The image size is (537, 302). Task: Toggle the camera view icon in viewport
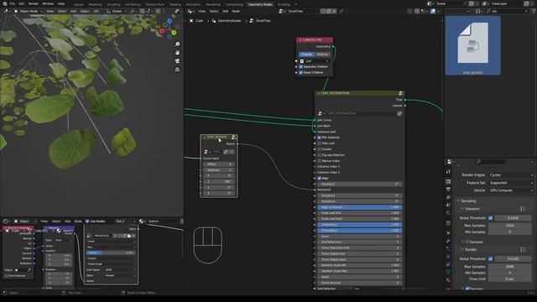pyautogui.click(x=177, y=61)
